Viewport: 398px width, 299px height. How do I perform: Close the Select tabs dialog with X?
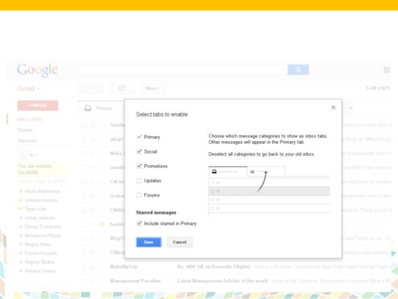tap(333, 107)
